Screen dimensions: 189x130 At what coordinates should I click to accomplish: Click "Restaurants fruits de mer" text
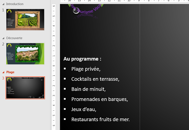(x=100, y=119)
